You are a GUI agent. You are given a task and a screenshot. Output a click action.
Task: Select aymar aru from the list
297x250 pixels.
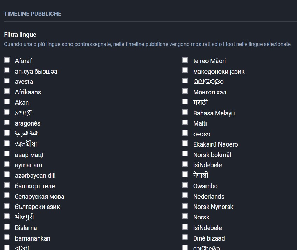coord(7,164)
